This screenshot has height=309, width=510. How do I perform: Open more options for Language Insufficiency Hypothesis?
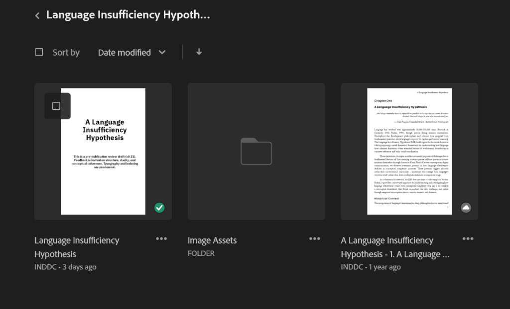tap(161, 239)
